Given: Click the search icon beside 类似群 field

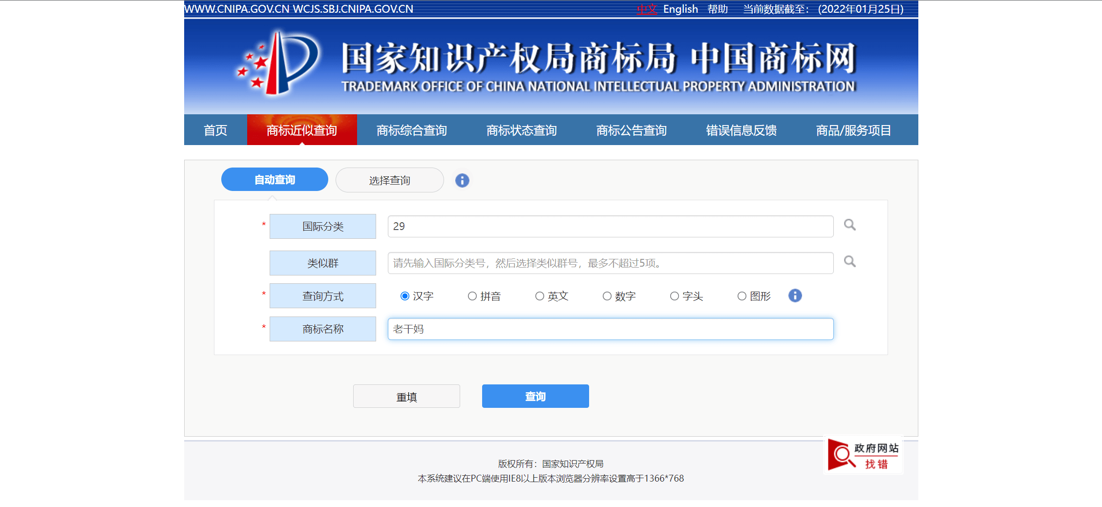Looking at the screenshot, I should tap(850, 262).
